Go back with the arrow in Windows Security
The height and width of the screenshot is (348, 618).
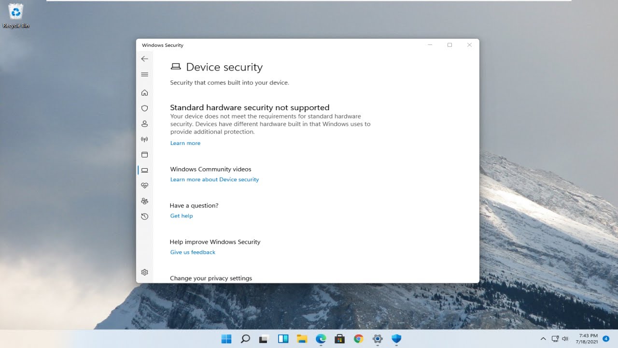[x=144, y=58]
